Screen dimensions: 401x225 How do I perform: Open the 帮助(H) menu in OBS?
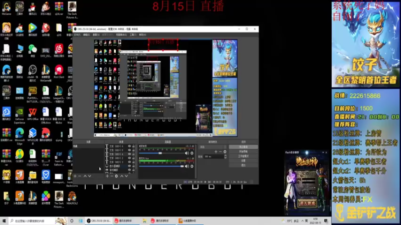pos(143,34)
